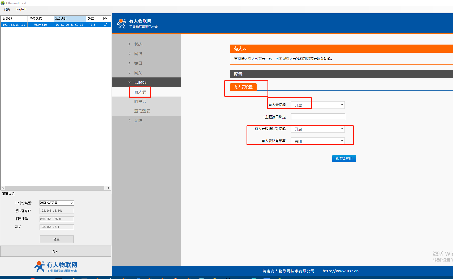
Task: Select the 有人云设置 tab
Action: tap(243, 87)
